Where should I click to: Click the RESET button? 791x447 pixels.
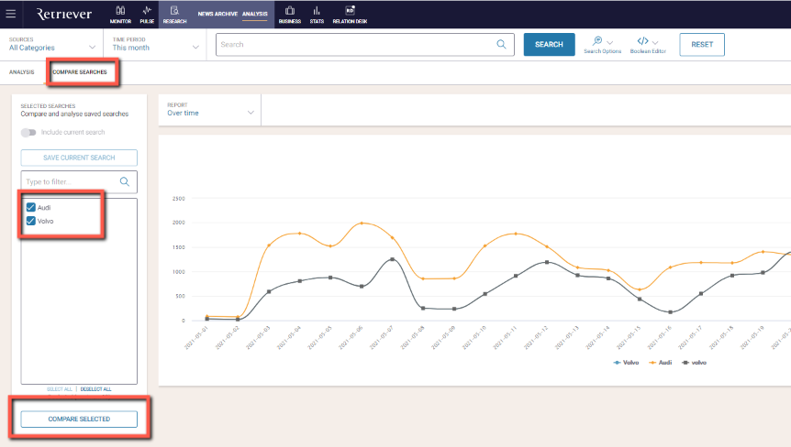tap(702, 44)
